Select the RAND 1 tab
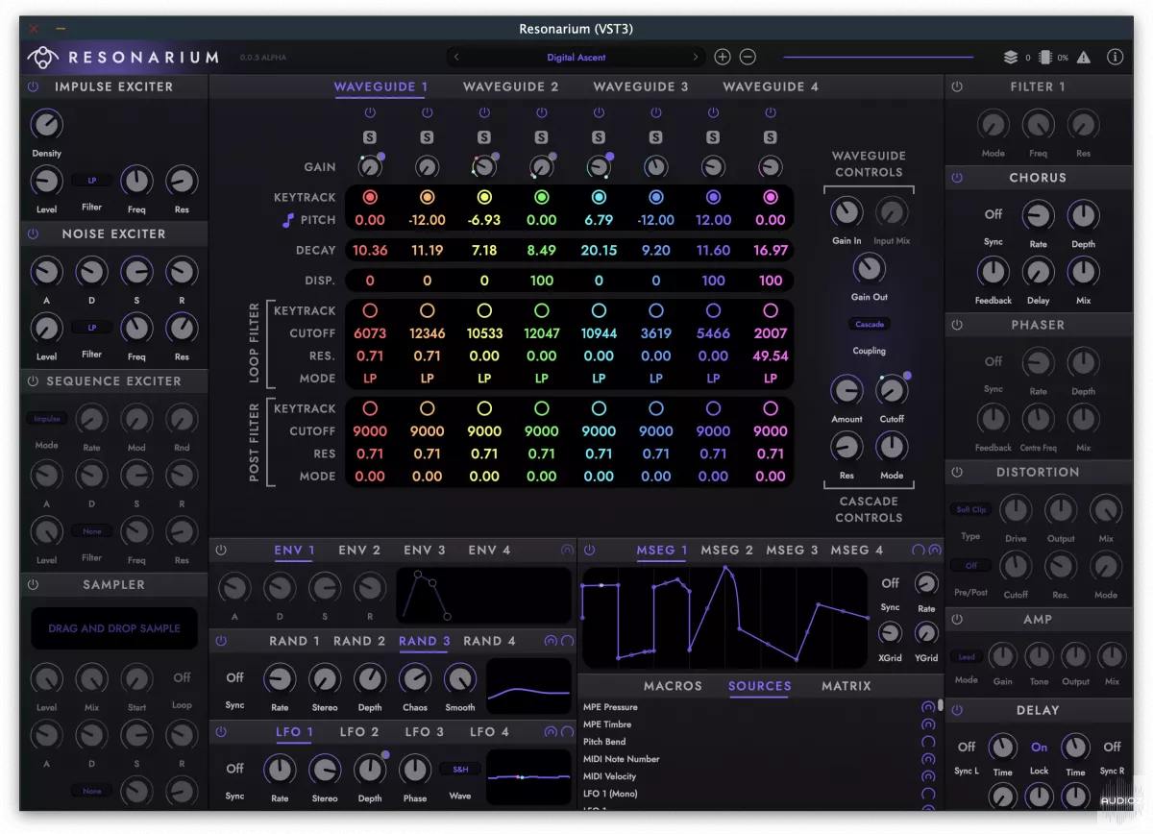1153x834 pixels. [295, 641]
